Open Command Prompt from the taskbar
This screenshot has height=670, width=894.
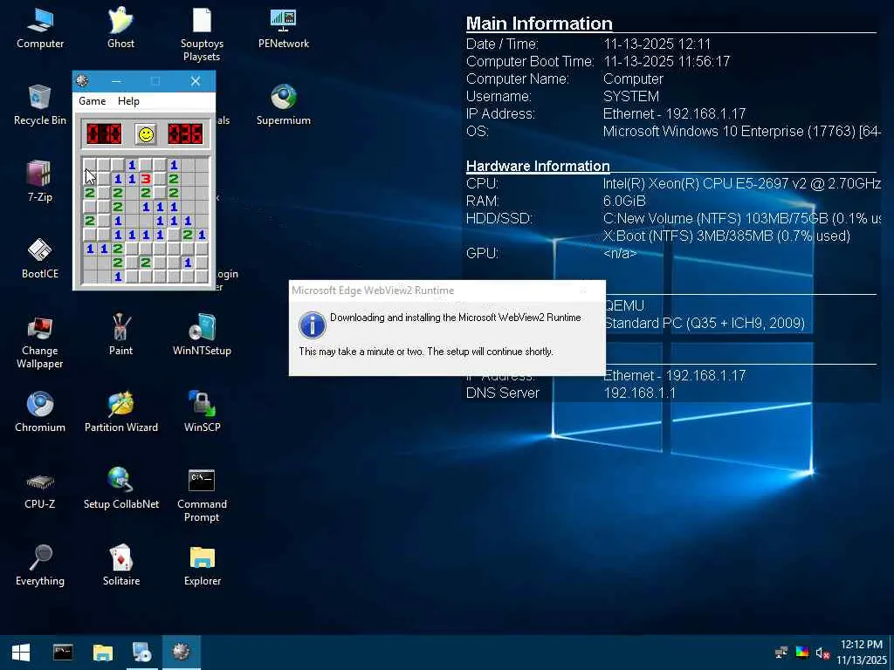(63, 653)
